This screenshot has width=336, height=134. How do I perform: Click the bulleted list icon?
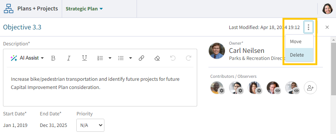pyautogui.click(x=121, y=58)
